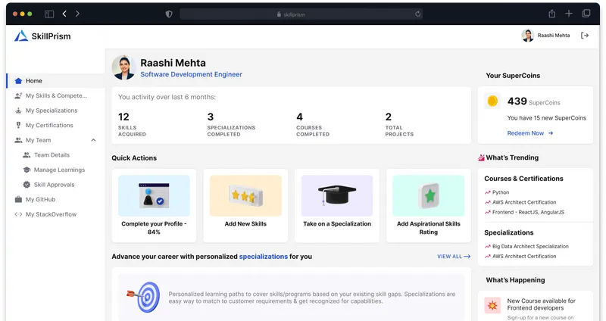Viewport: 606px width, 321px height.
Task: Click the logout icon beside Raashi Mehta
Action: tap(584, 36)
